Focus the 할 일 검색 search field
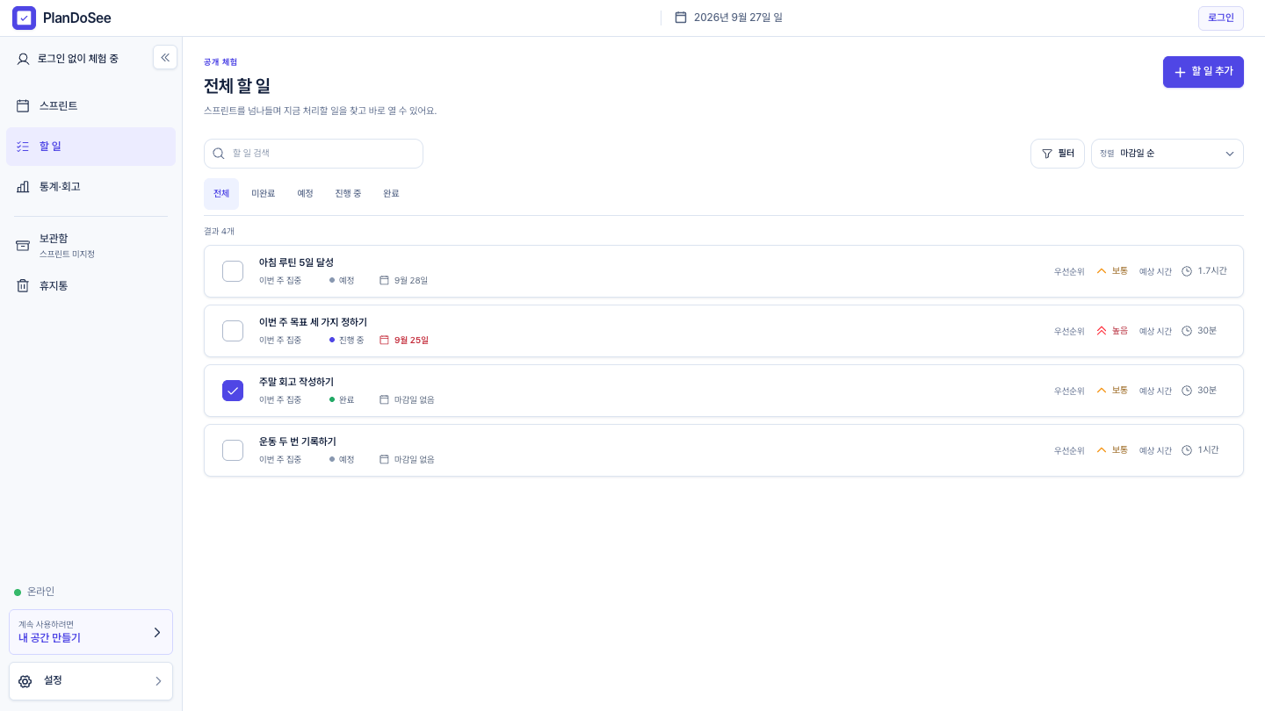The width and height of the screenshot is (1265, 711). coord(314,154)
